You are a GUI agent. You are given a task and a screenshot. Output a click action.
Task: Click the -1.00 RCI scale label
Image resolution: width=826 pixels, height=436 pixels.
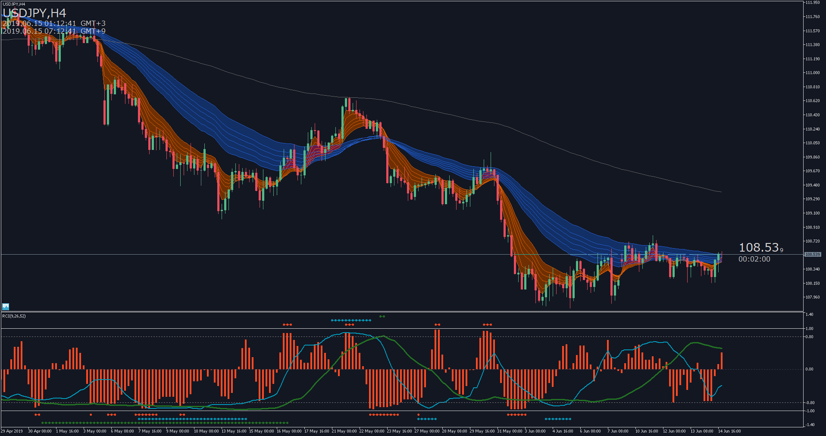(x=809, y=411)
